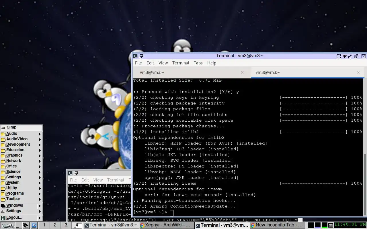
Task: Click the show desktop taskbar icon
Action: (18, 225)
